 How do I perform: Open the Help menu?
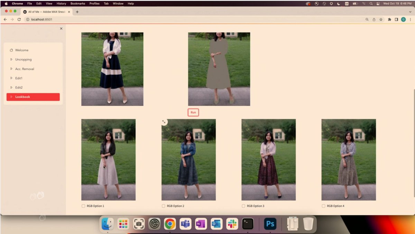(131, 3)
